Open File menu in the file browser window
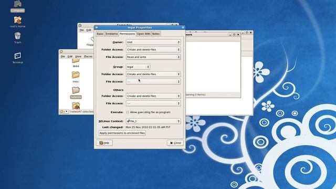The image size is (336, 189). (x=63, y=57)
